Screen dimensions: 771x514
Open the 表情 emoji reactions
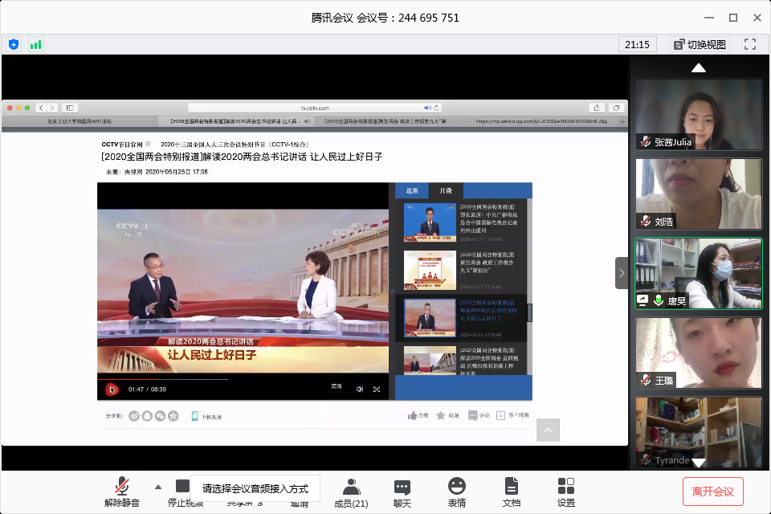pyautogui.click(x=456, y=492)
